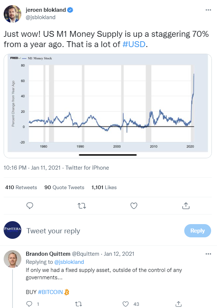This screenshot has width=217, height=308.
Task: Open the main tweet's more options menu
Action: pos(208,10)
